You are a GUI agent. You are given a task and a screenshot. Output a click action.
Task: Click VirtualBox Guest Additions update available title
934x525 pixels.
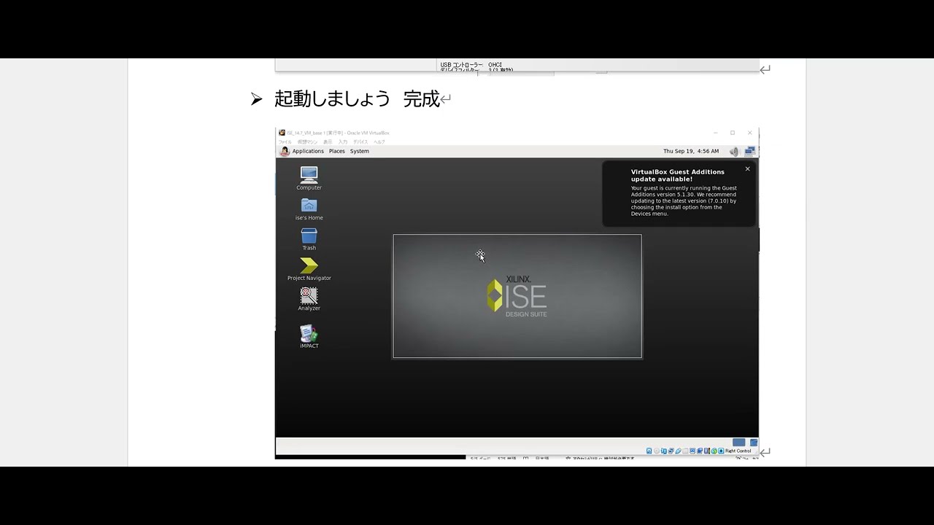[x=678, y=175]
